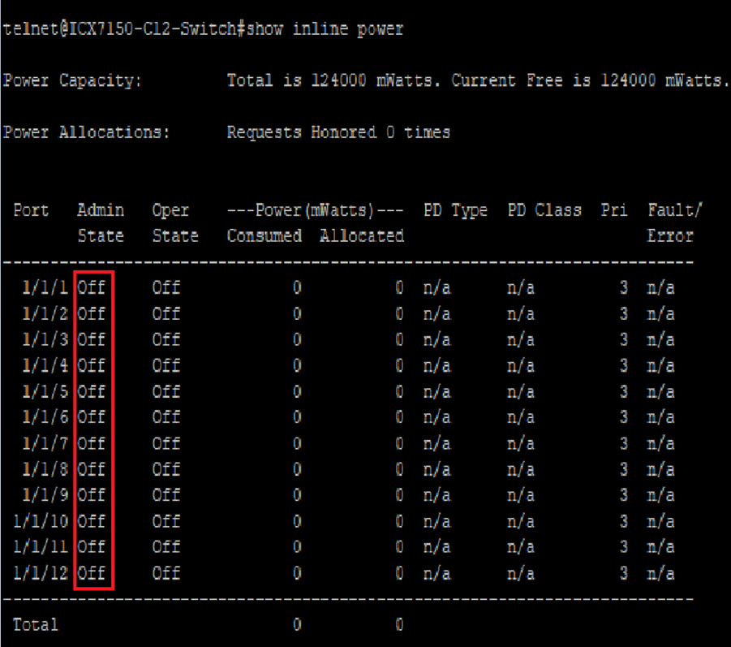
Task: Click Oper State 'Off' for port 1/1/8
Action: pos(166,469)
